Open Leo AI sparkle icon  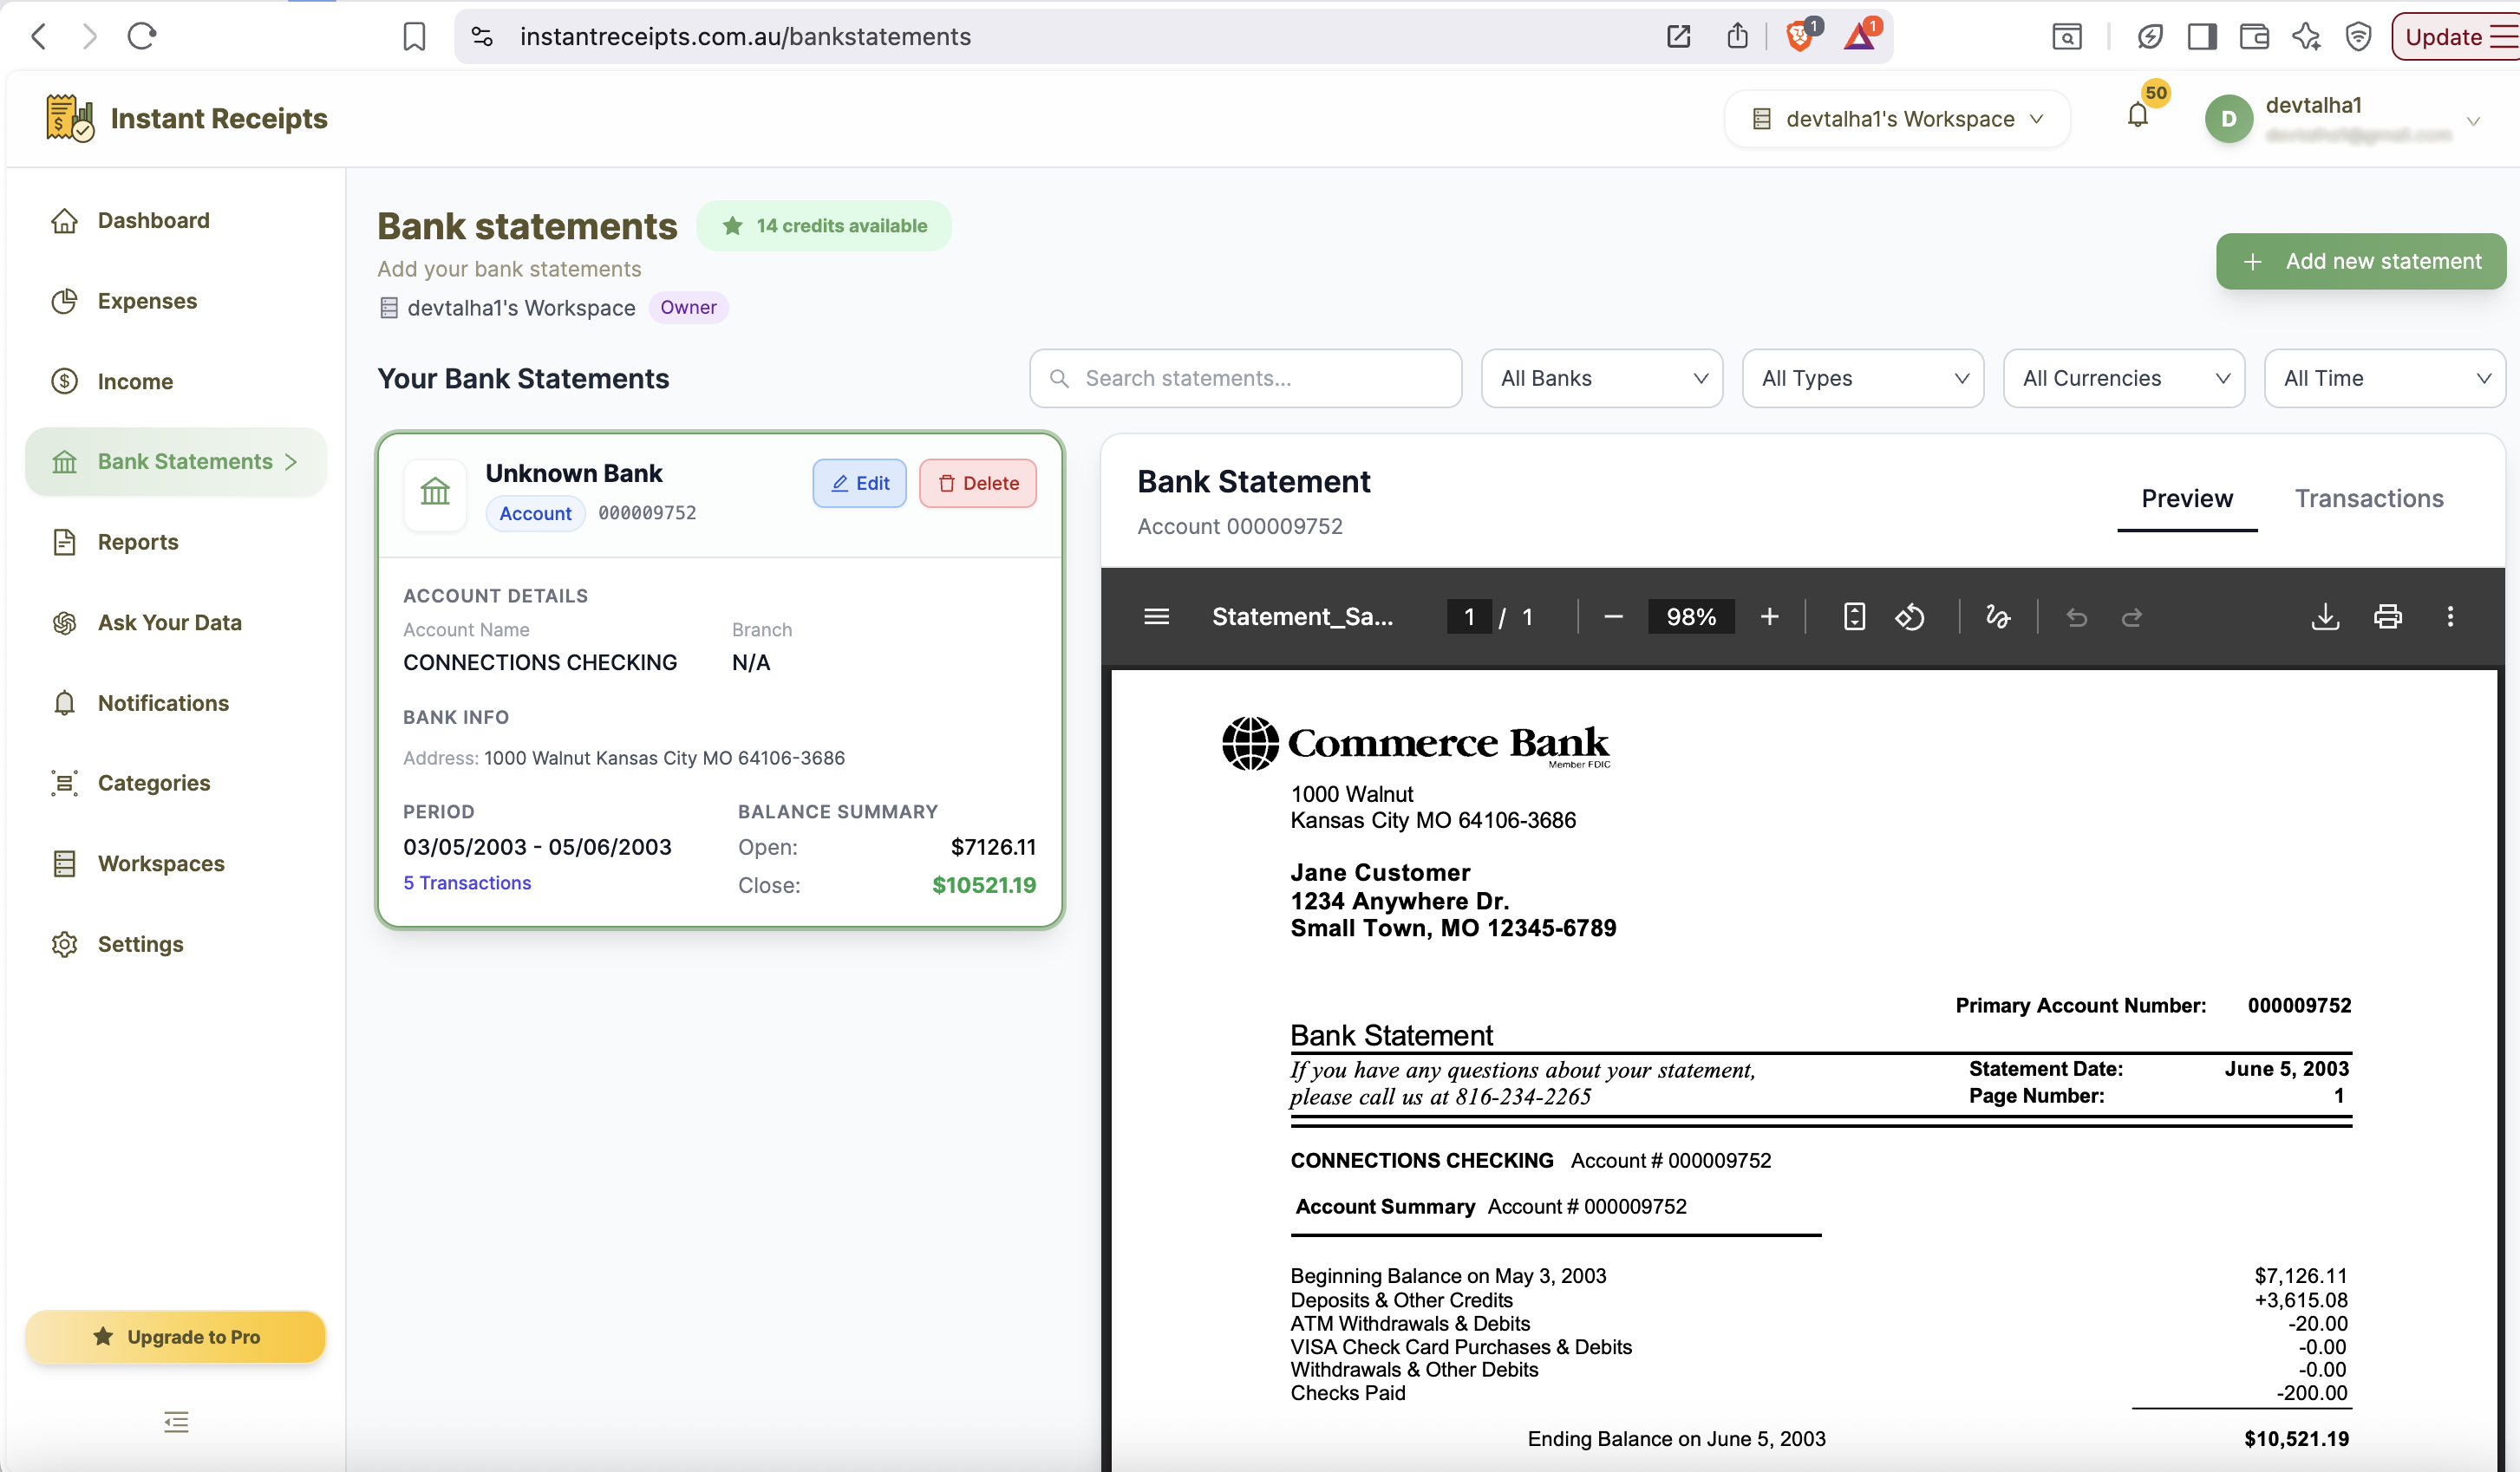pos(2306,37)
